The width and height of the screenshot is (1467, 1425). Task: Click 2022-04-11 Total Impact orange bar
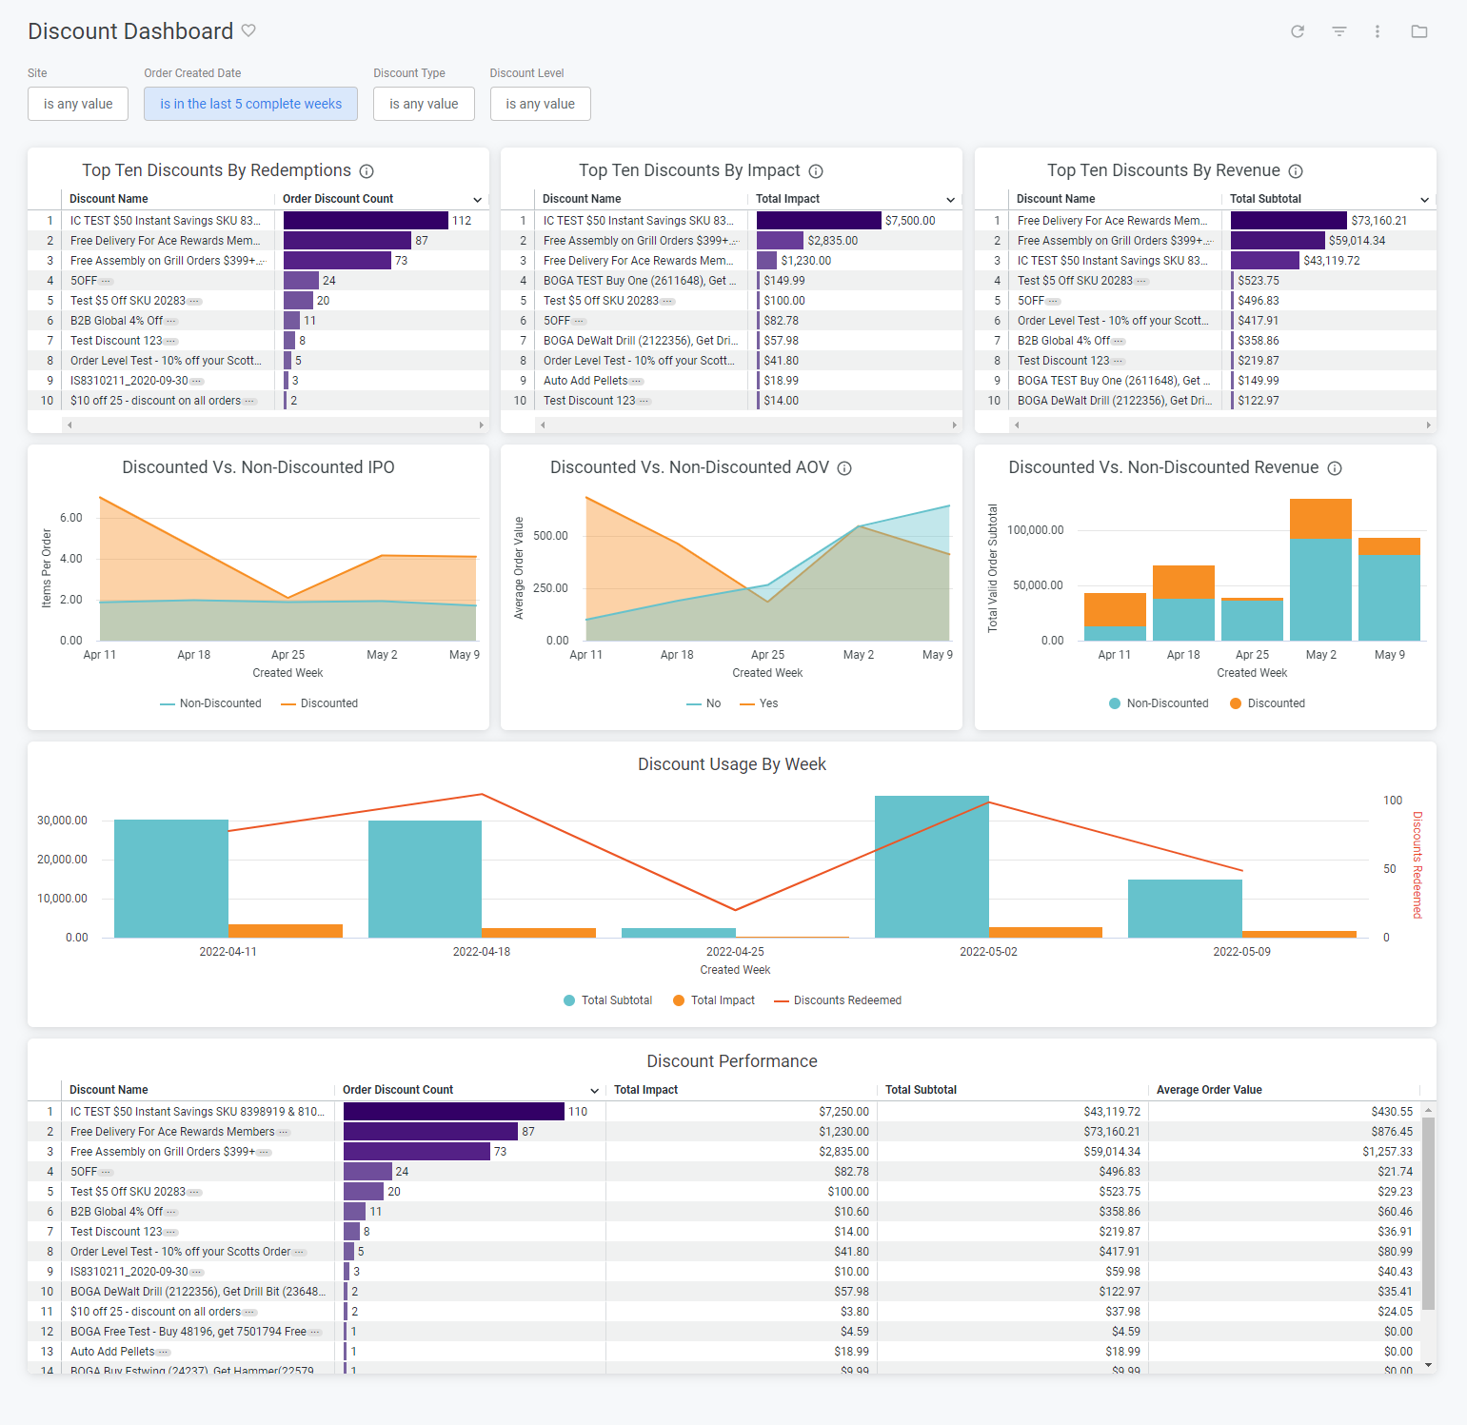pos(286,931)
